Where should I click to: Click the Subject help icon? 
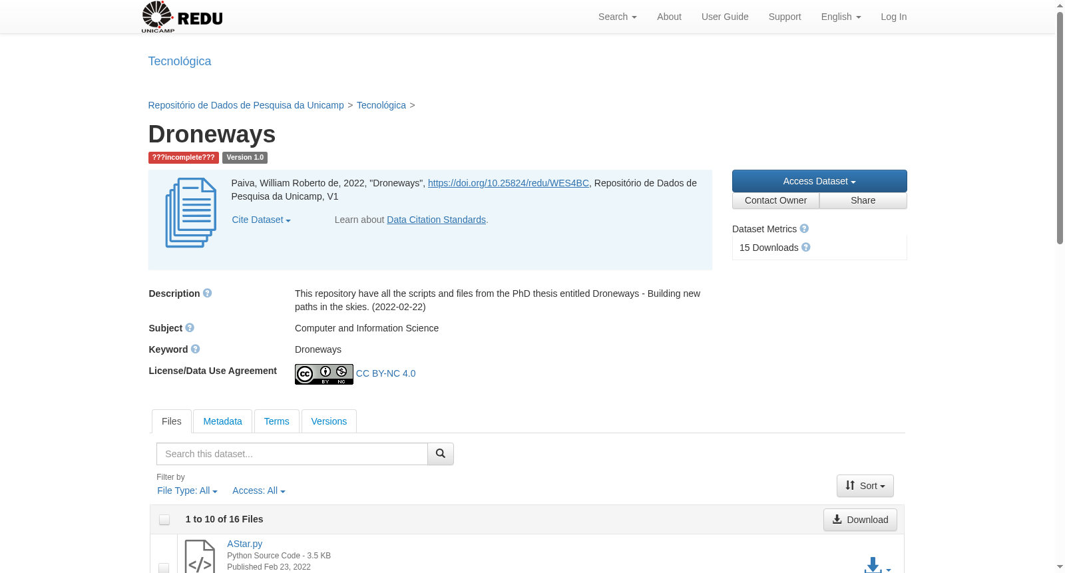click(190, 327)
